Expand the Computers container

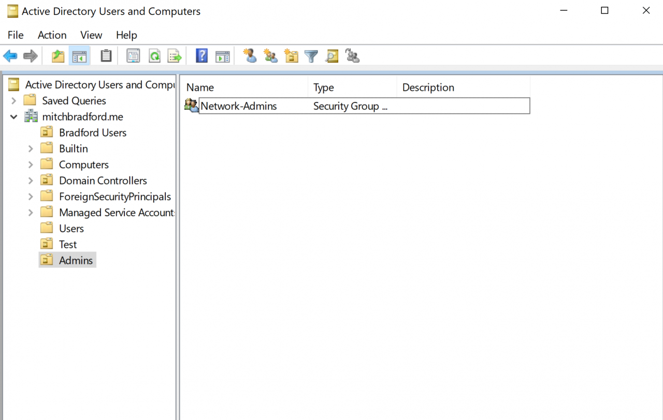click(31, 164)
